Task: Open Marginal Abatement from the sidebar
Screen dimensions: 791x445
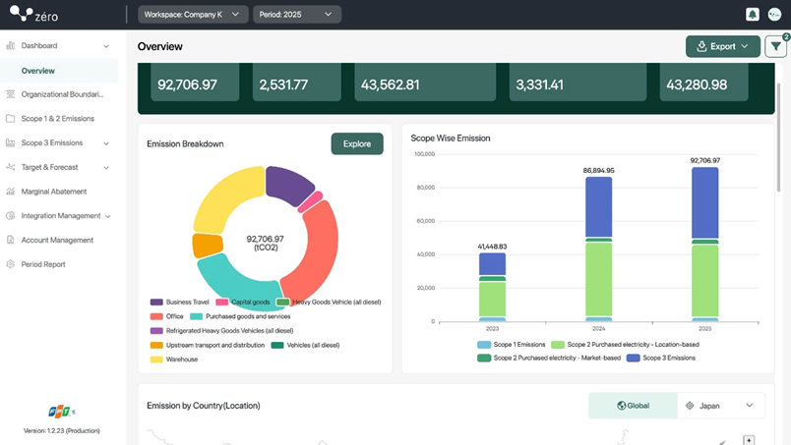Action: tap(54, 192)
